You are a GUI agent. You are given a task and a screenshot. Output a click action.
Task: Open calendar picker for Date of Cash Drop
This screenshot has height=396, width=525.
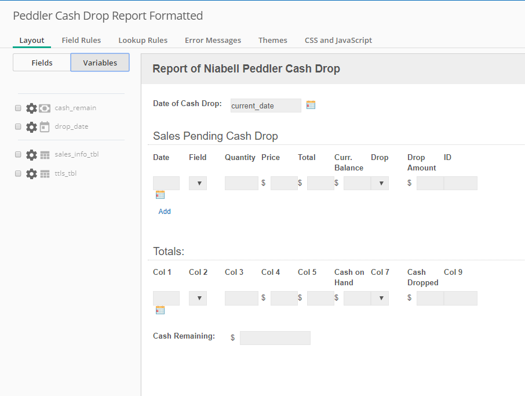coord(311,105)
